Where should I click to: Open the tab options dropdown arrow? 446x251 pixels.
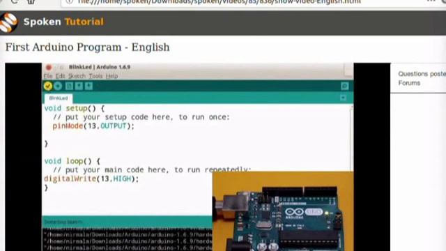point(343,98)
